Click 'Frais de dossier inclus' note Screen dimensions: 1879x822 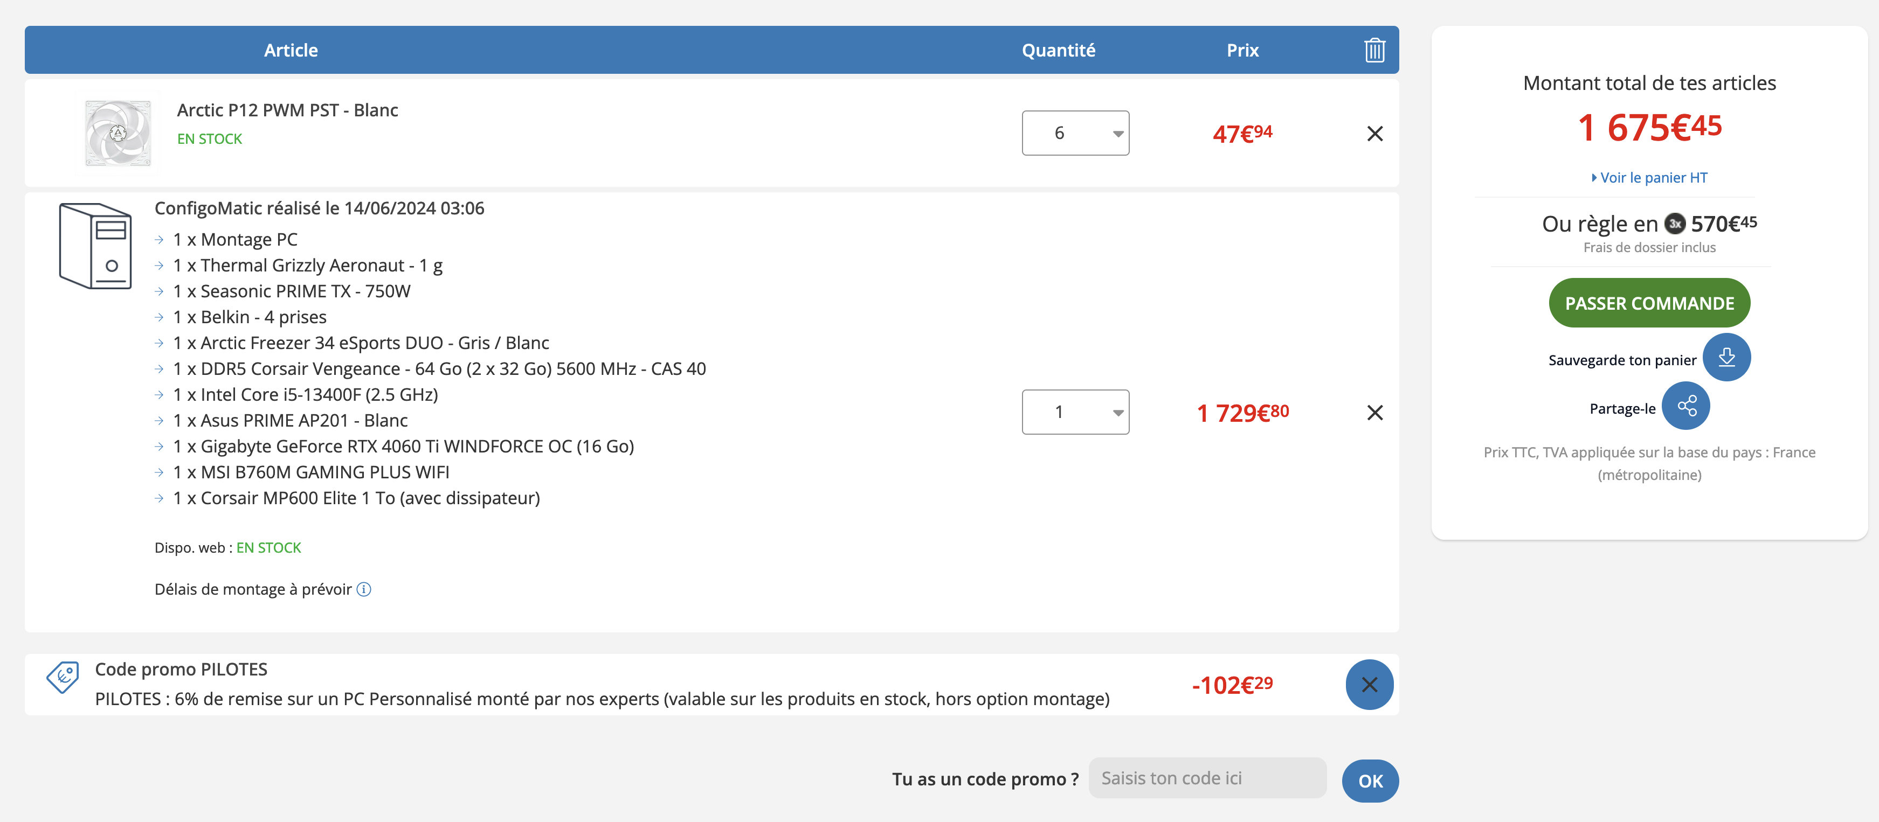pyautogui.click(x=1649, y=248)
